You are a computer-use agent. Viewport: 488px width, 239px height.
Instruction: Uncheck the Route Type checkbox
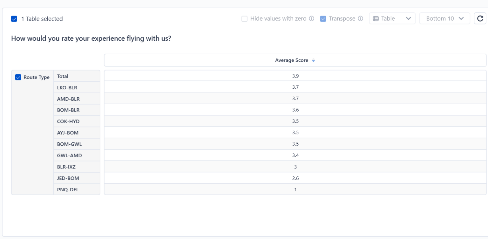click(x=18, y=77)
